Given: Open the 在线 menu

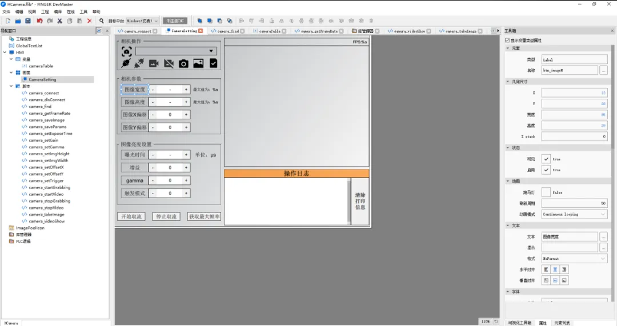Looking at the screenshot, I should tap(71, 12).
